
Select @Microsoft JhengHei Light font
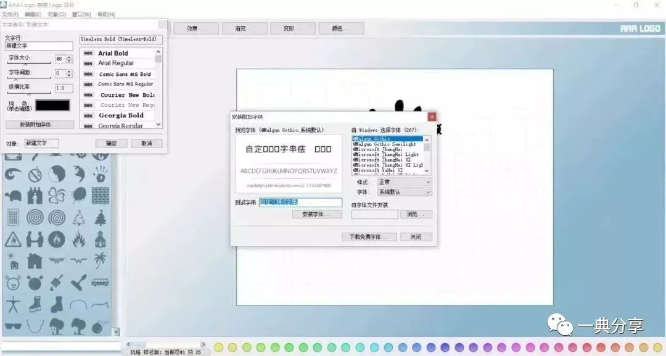[x=388, y=155]
